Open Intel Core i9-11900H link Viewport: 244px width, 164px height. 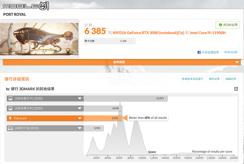point(208,33)
